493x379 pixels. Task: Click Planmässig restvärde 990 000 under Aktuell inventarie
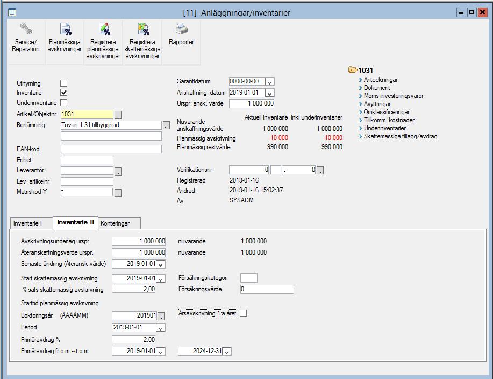tap(277, 147)
